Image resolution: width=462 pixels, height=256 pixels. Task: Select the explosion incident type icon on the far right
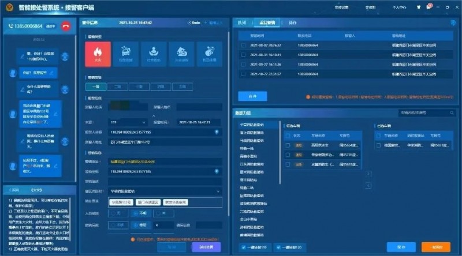[207, 53]
